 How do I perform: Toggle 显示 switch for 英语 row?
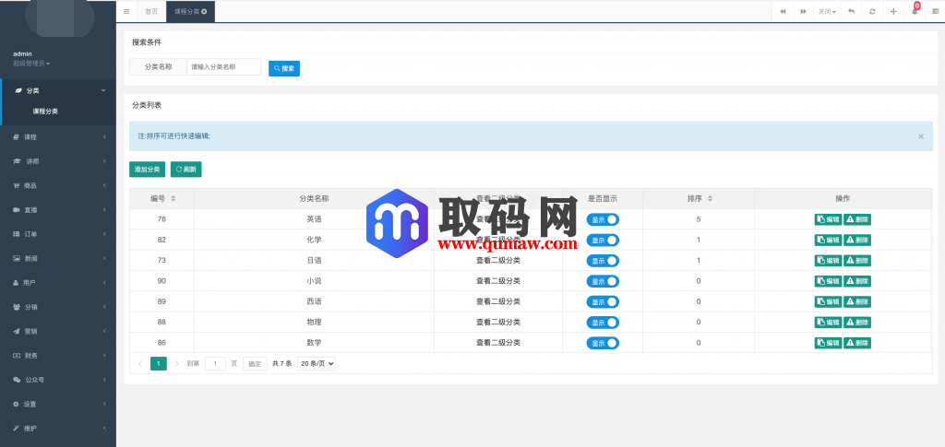click(x=603, y=219)
